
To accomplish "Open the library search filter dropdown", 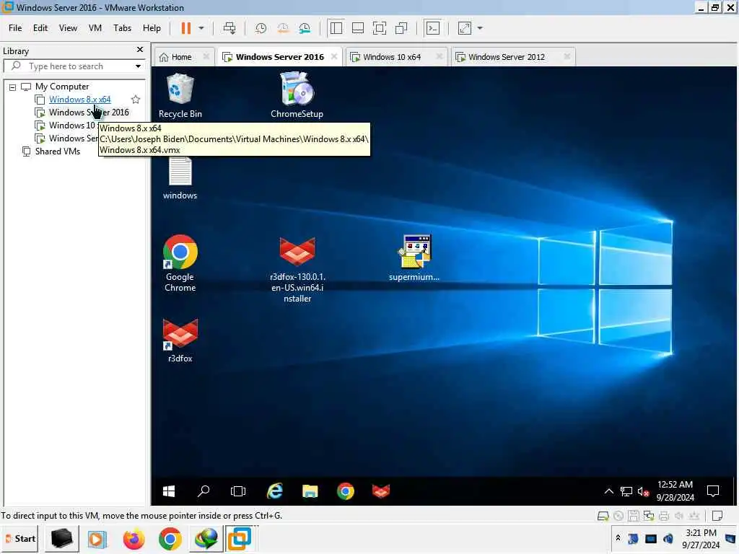I will click(138, 66).
